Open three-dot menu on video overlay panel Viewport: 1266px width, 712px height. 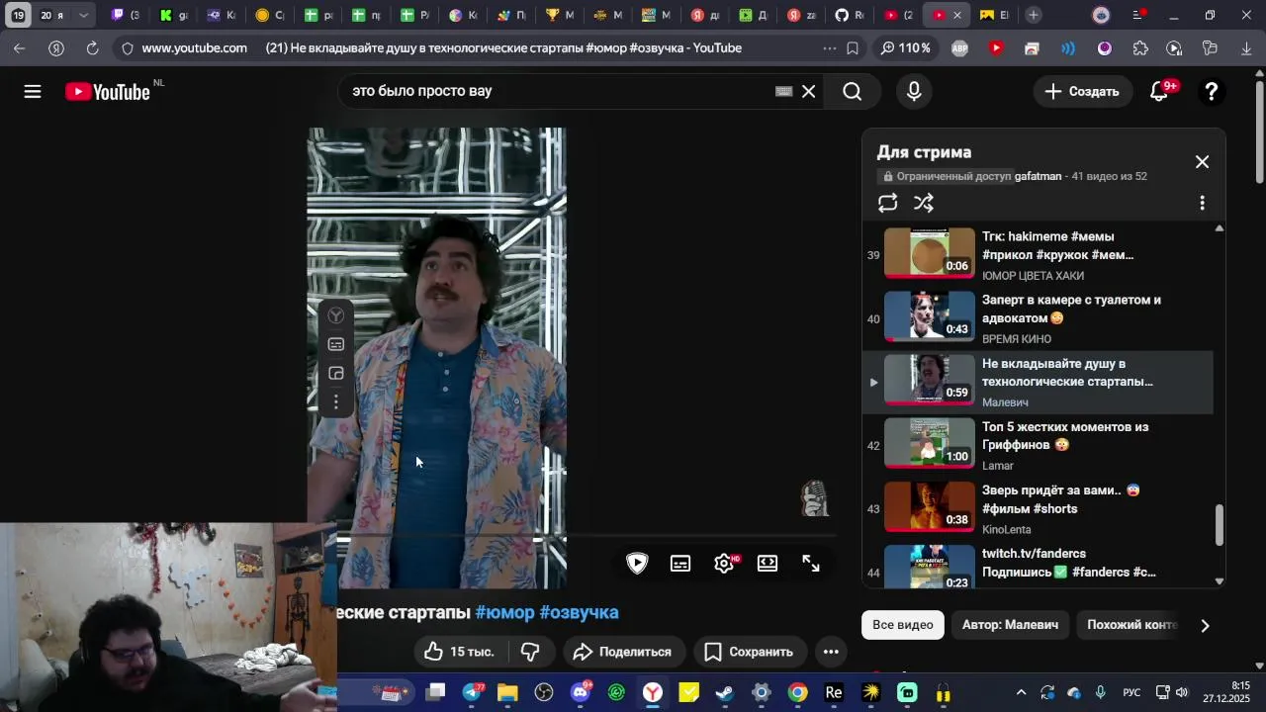coord(336,401)
